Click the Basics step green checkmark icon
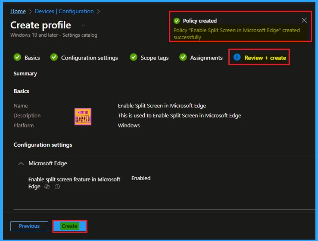Screen dimensions: 318x241 (x=17, y=57)
